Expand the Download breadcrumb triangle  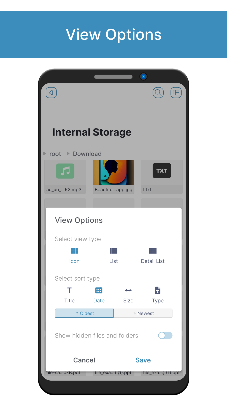(68, 153)
